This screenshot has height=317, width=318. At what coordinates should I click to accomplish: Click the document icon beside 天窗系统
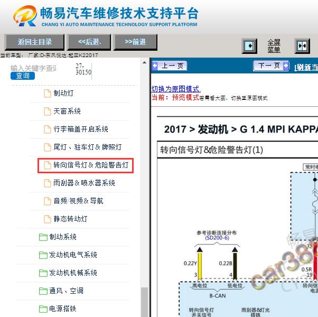tap(48, 111)
